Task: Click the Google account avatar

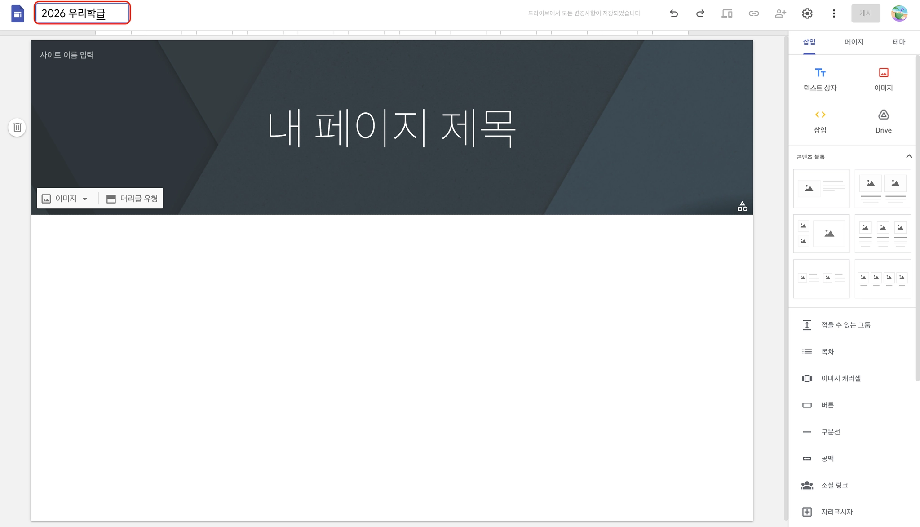Action: pyautogui.click(x=899, y=13)
